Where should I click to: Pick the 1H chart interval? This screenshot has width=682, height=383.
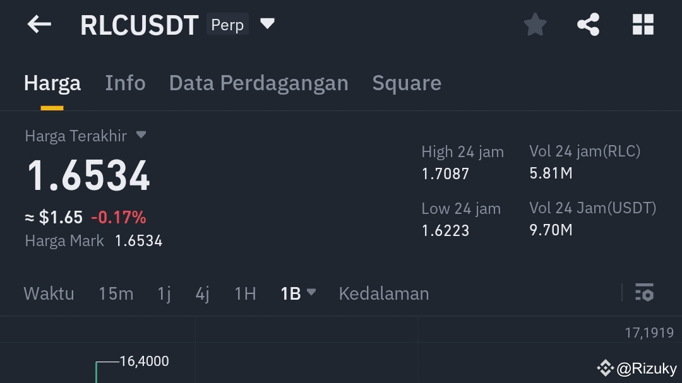(245, 293)
